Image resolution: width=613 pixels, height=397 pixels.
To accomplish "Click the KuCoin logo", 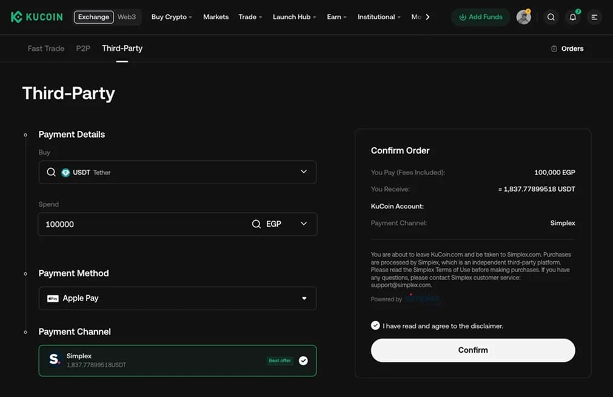I will point(37,17).
